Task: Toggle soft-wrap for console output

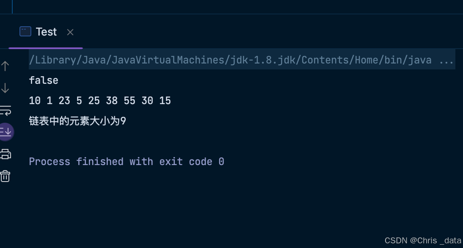Action: [x=5, y=110]
